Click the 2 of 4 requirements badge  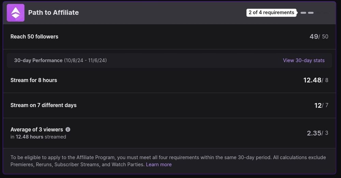pyautogui.click(x=271, y=13)
